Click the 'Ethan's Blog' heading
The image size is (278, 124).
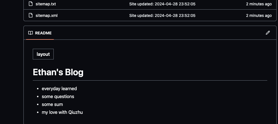coord(58,72)
